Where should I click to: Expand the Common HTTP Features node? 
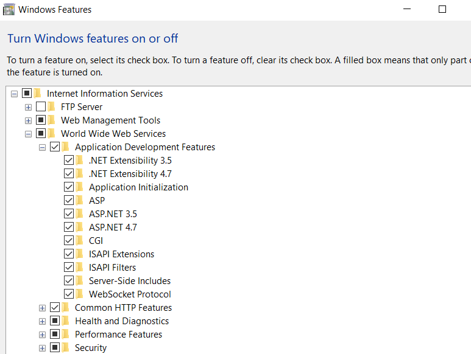click(x=42, y=308)
